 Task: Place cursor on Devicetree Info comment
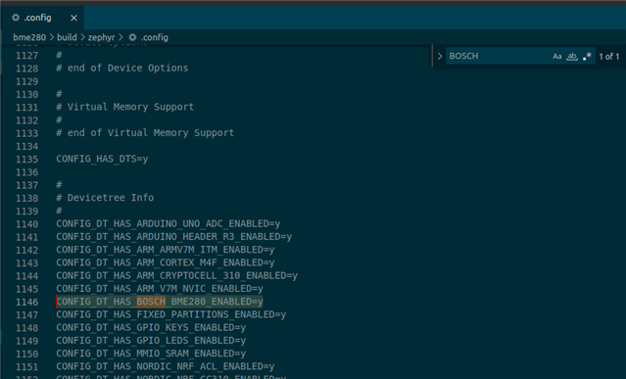point(105,198)
